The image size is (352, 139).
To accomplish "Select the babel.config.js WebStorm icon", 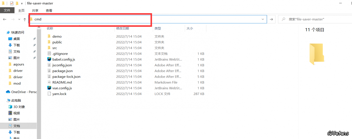I will click(49, 59).
